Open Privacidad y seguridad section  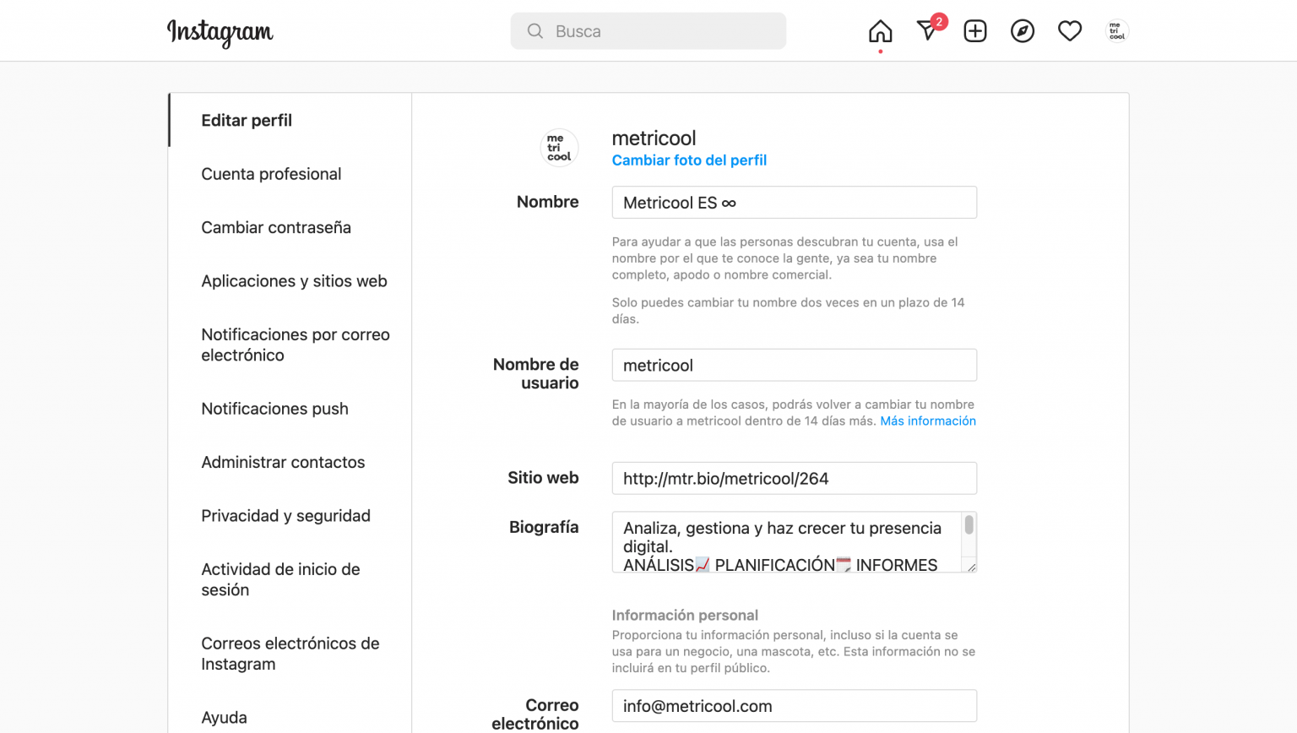pyautogui.click(x=285, y=515)
